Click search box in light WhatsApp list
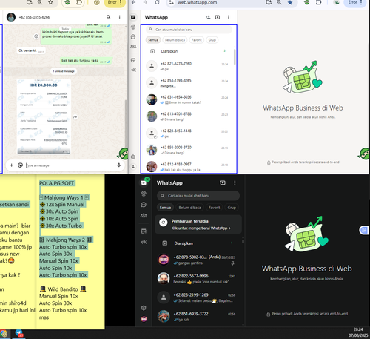The height and width of the screenshot is (339, 370). (189, 30)
